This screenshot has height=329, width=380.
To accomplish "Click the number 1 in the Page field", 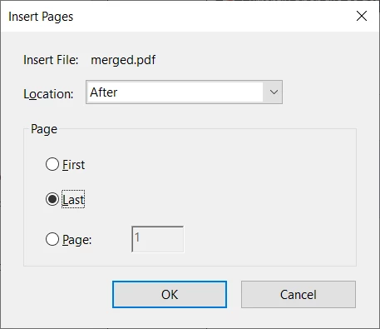I will point(137,237).
